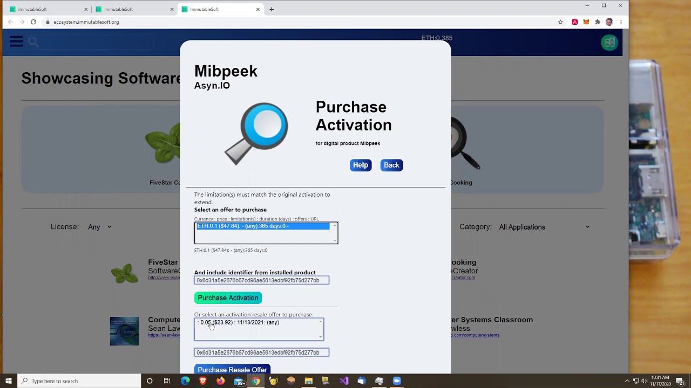The width and height of the screenshot is (691, 388).
Task: Launch Brave browser from taskbar
Action: point(203,381)
